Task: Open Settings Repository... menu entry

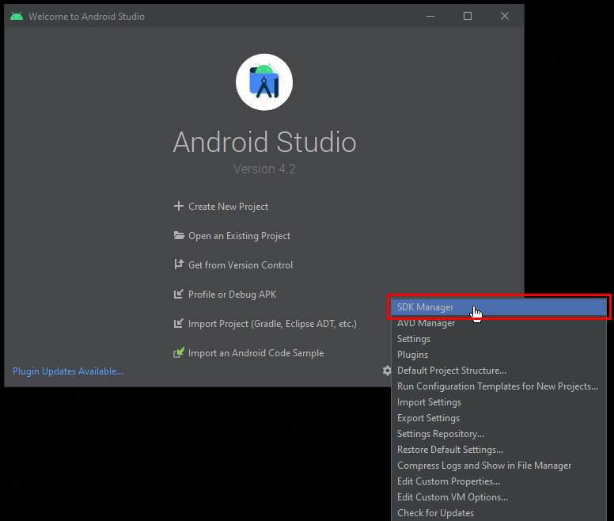Action: tap(498, 434)
